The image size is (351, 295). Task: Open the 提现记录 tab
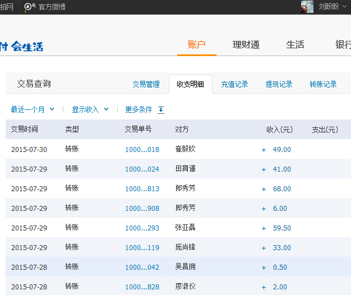[279, 84]
